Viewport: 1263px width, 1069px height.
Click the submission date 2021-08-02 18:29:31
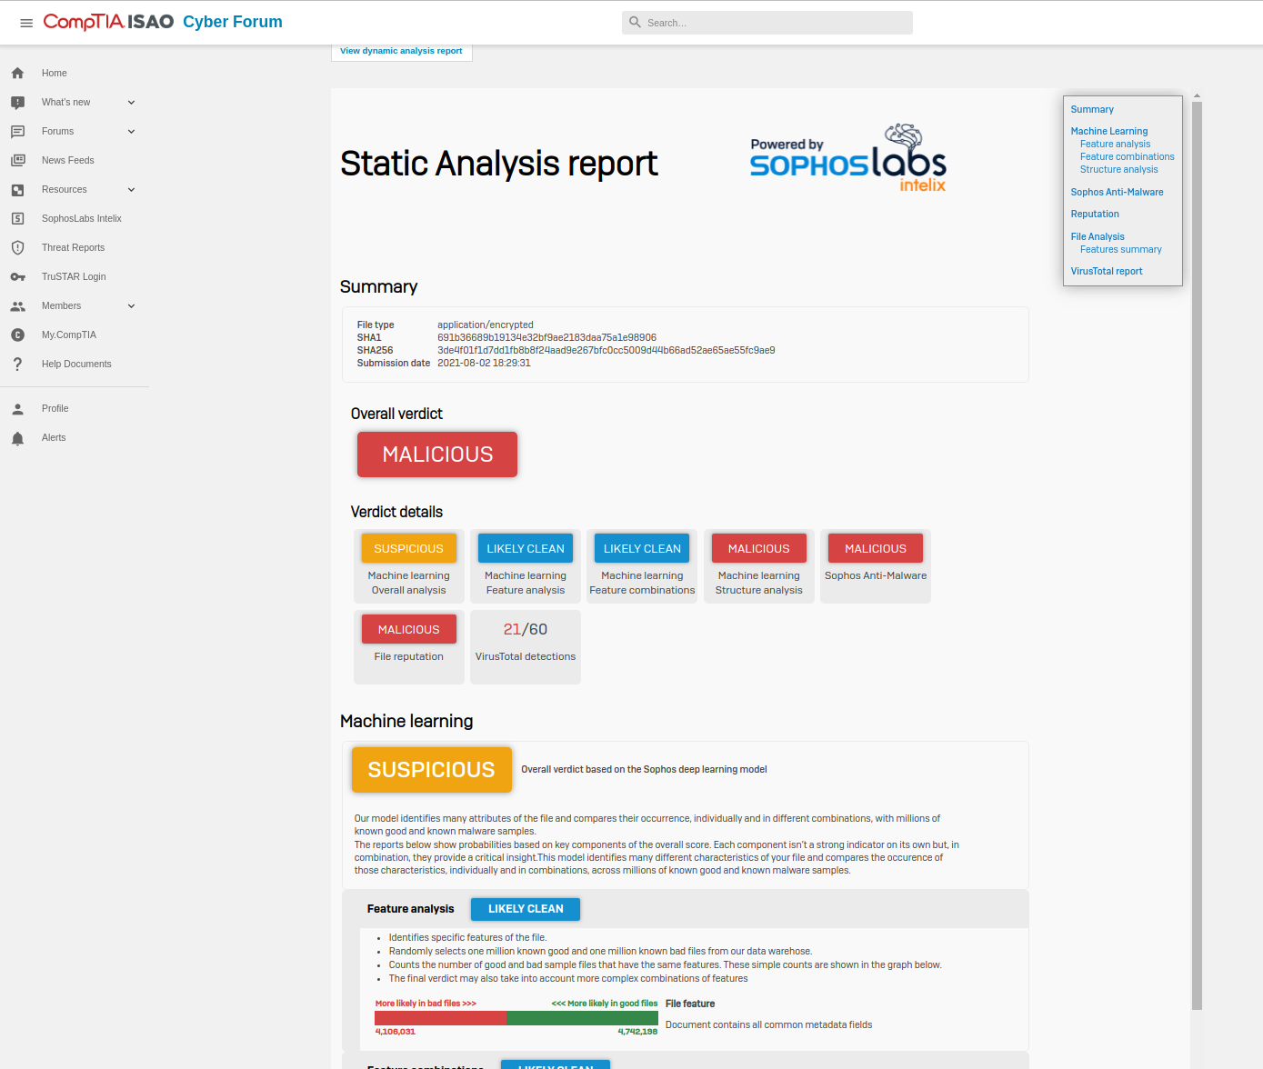click(484, 363)
